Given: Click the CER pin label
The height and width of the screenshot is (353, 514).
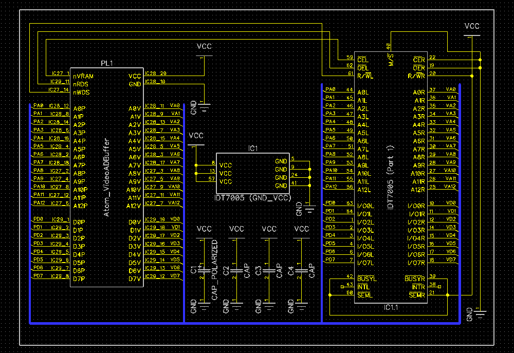Looking at the screenshot, I should (419, 60).
